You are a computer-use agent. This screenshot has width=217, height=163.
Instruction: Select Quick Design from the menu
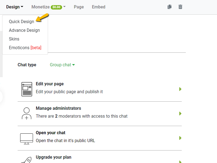tap(21, 22)
